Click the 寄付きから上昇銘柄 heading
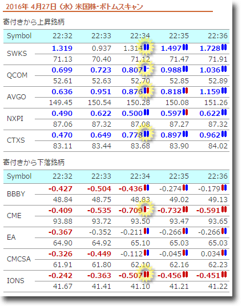This screenshot has height=306, width=242. [34, 22]
